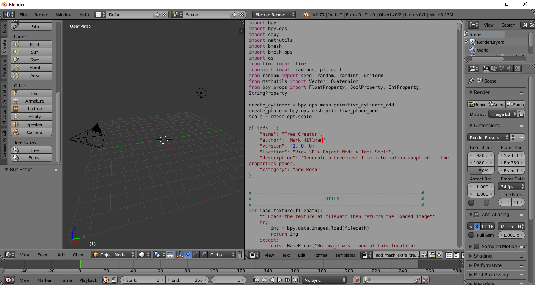Add a render preset with plus icon

pos(513,137)
